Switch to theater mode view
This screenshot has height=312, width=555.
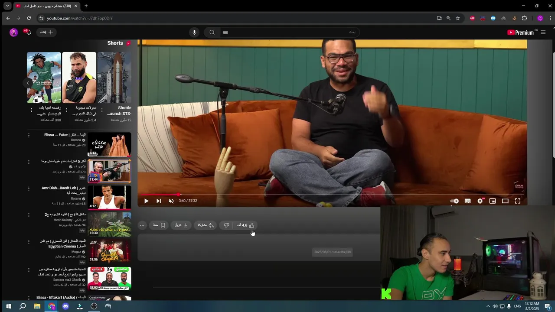505,201
